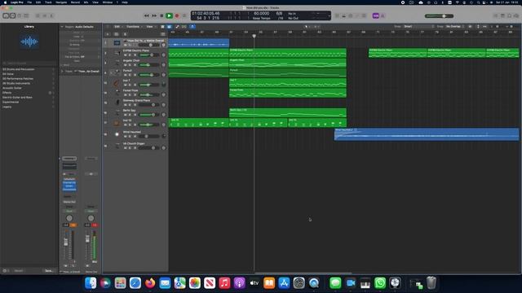Open the Snap Smart dropdown
The width and height of the screenshot is (522, 293).
click(x=418, y=26)
